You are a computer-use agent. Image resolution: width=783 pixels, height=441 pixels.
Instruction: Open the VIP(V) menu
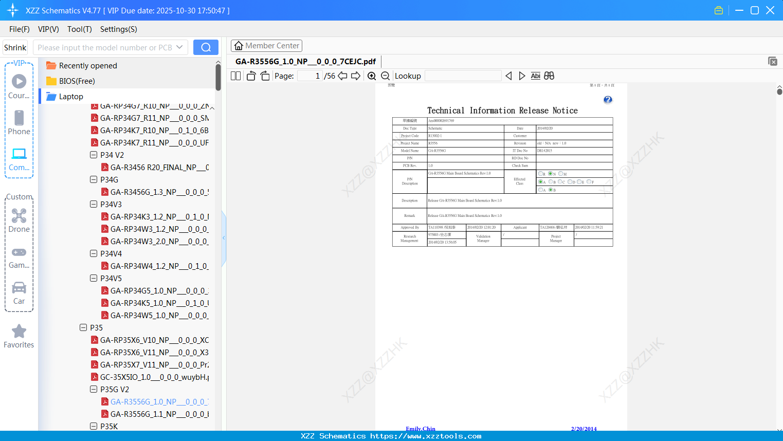48,29
